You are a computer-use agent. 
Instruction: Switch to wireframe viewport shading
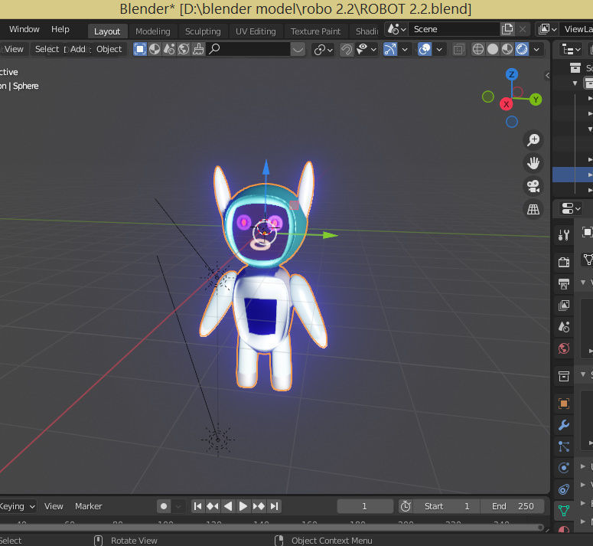[x=478, y=49]
